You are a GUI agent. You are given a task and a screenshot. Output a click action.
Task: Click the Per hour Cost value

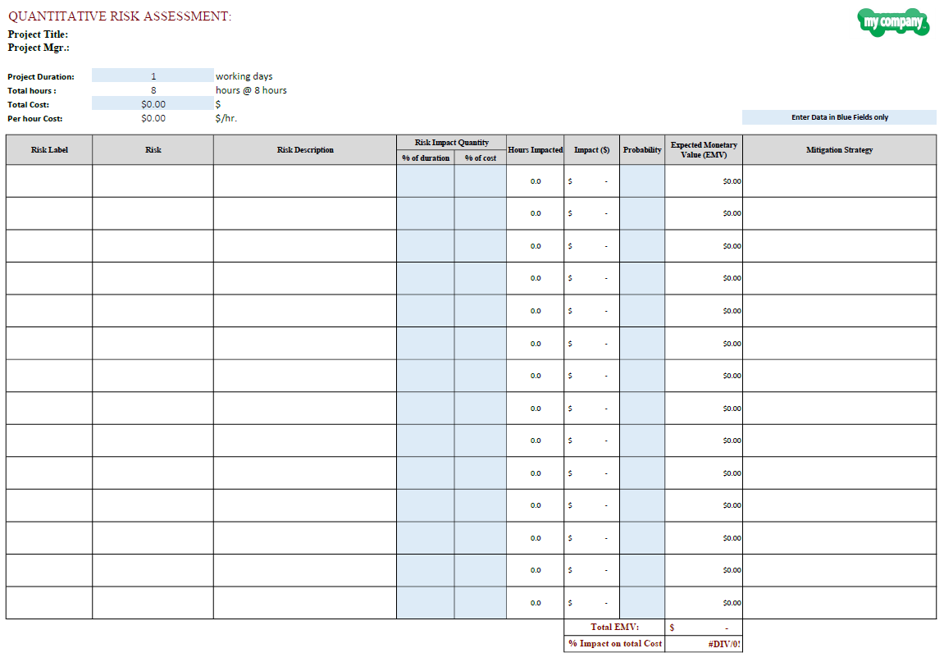click(x=153, y=118)
